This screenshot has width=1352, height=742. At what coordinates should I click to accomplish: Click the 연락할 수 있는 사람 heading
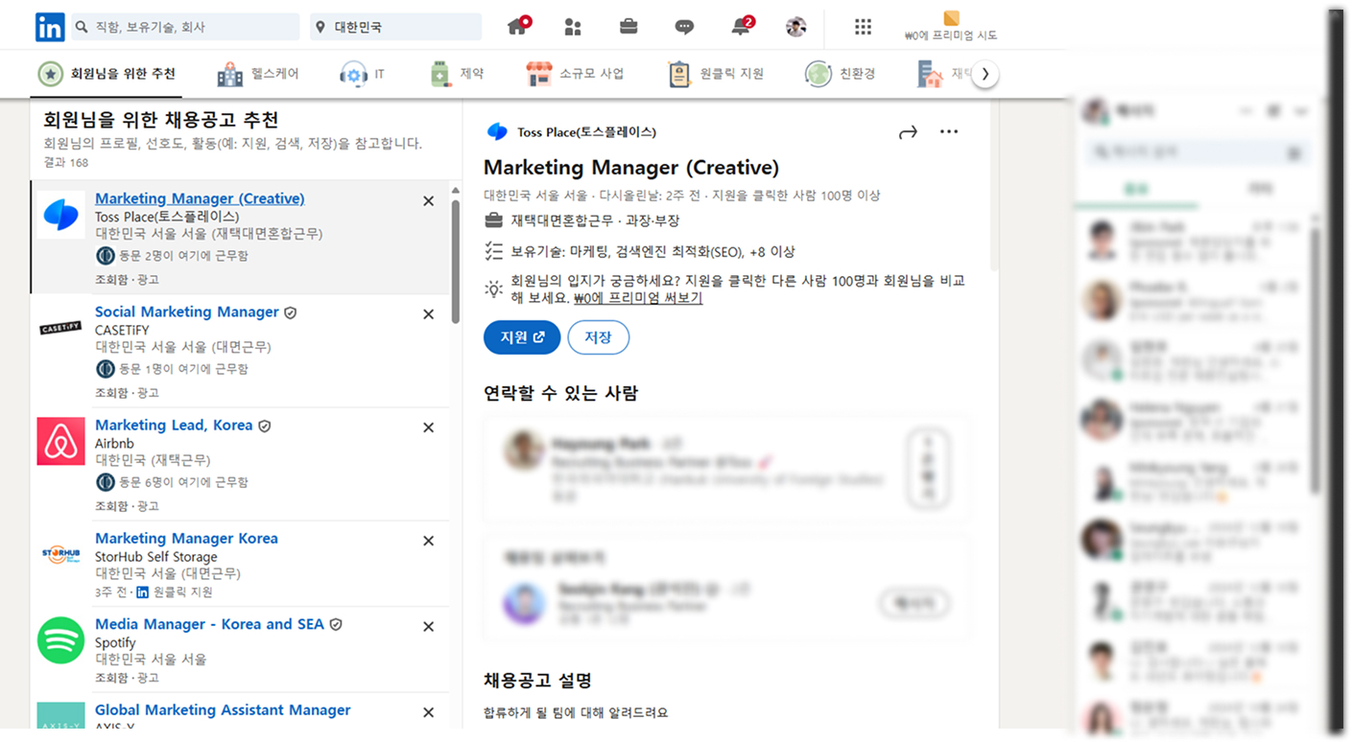[x=560, y=393]
